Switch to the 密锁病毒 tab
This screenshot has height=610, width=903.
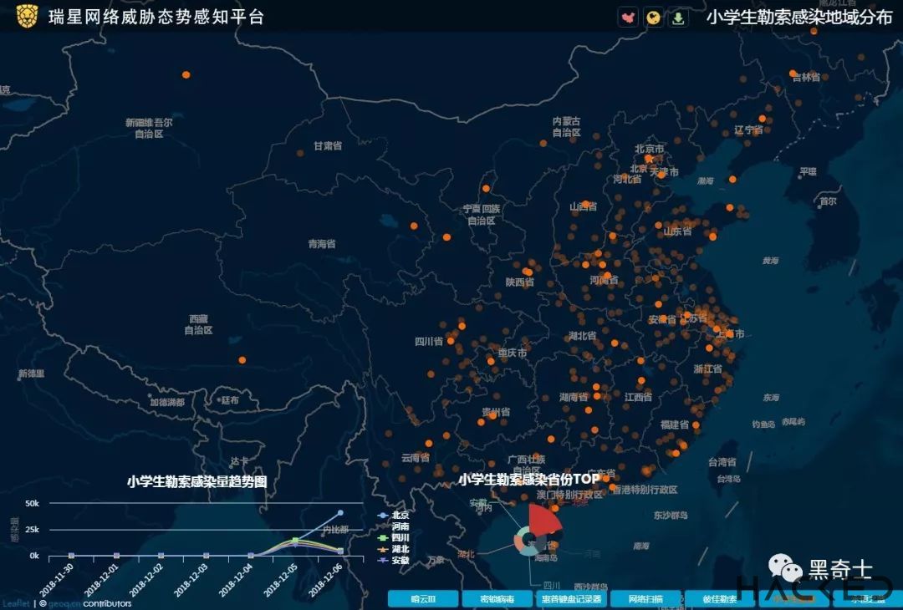[x=497, y=598]
